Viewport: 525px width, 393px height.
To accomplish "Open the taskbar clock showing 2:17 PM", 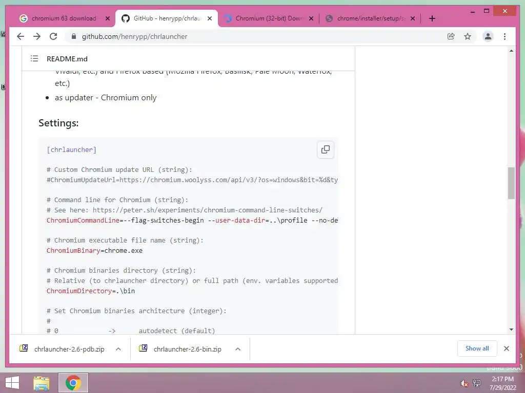I will pos(502,383).
